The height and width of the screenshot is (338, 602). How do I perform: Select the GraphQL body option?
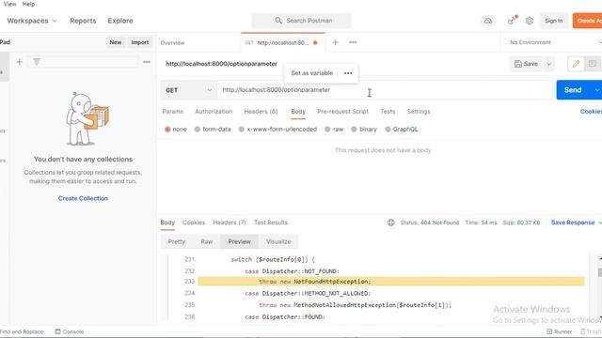click(x=402, y=130)
